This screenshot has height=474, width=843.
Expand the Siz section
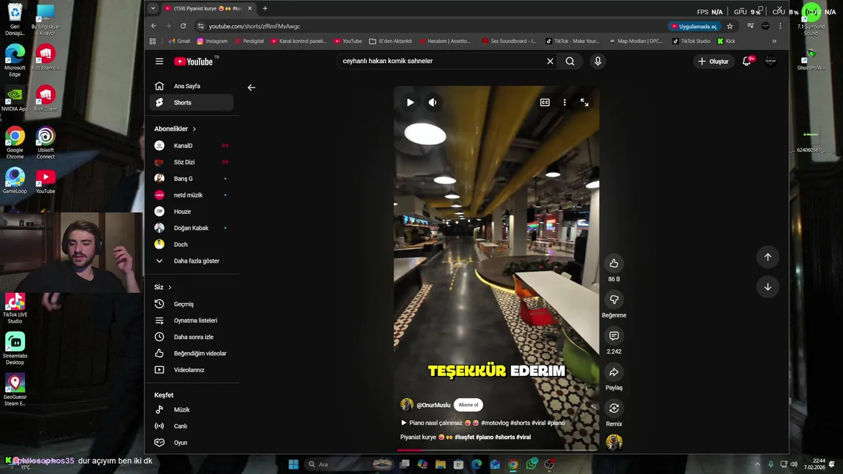tap(163, 287)
